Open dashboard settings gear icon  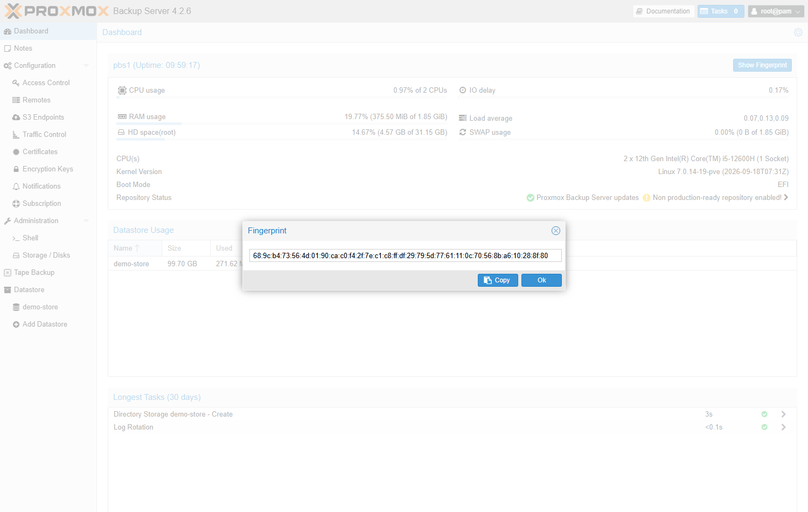798,32
